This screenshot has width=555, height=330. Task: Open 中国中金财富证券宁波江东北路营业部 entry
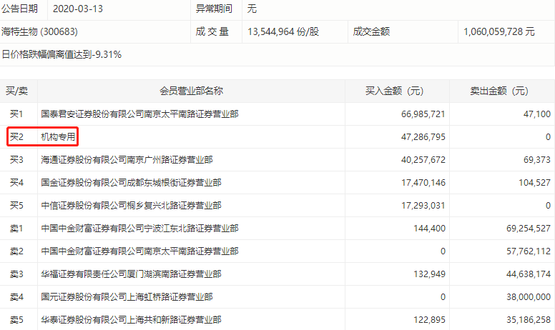click(x=139, y=229)
